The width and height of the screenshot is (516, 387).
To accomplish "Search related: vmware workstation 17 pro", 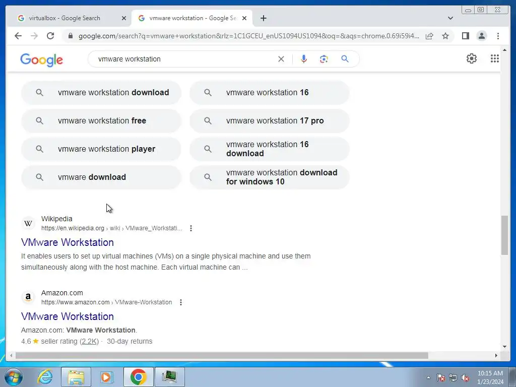I will click(x=270, y=121).
